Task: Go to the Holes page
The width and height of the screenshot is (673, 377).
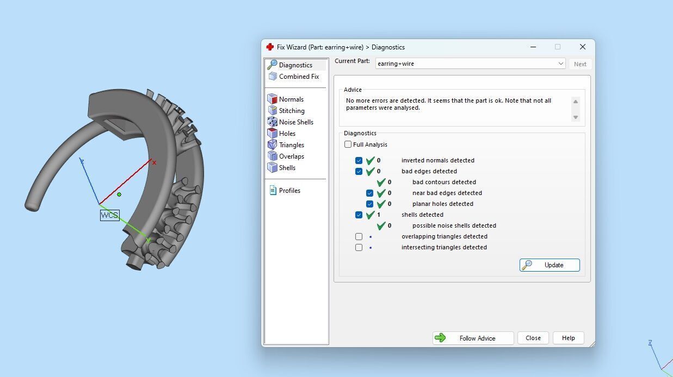Action: (x=287, y=134)
